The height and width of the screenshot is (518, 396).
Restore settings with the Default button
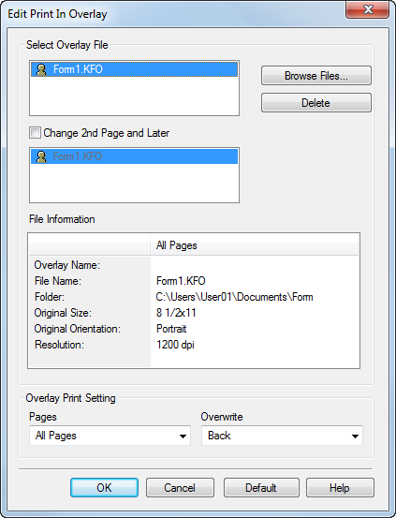pyautogui.click(x=261, y=488)
